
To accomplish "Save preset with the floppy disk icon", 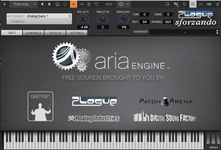I will pyautogui.click(x=57, y=4).
